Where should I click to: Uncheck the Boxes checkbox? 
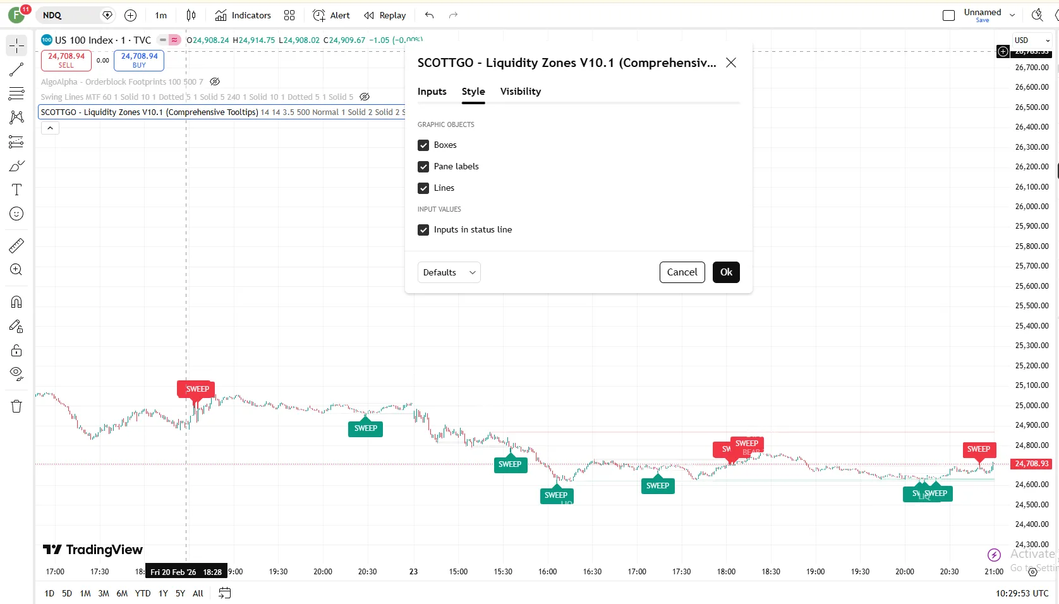coord(423,145)
